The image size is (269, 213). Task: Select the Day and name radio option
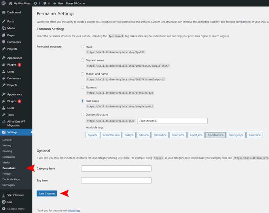82,60
